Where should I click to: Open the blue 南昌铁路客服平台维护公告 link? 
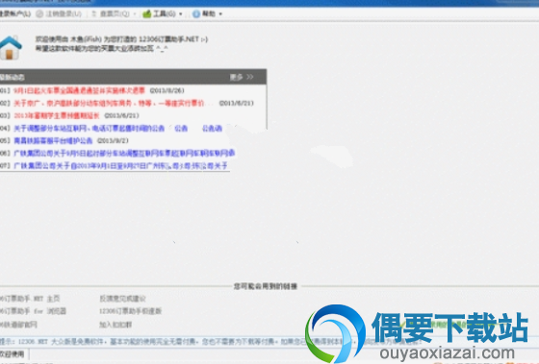tap(53, 140)
